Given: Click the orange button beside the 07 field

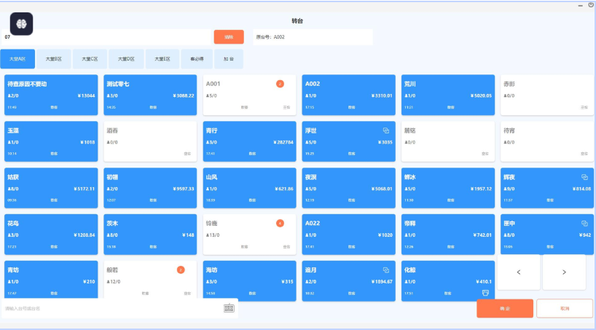Looking at the screenshot, I should (x=229, y=36).
